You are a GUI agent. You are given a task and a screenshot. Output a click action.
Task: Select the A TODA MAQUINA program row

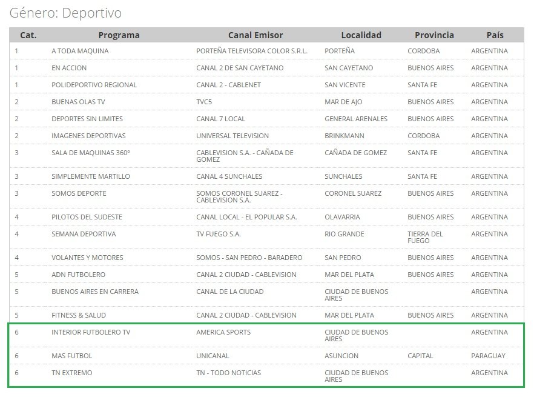(266, 51)
